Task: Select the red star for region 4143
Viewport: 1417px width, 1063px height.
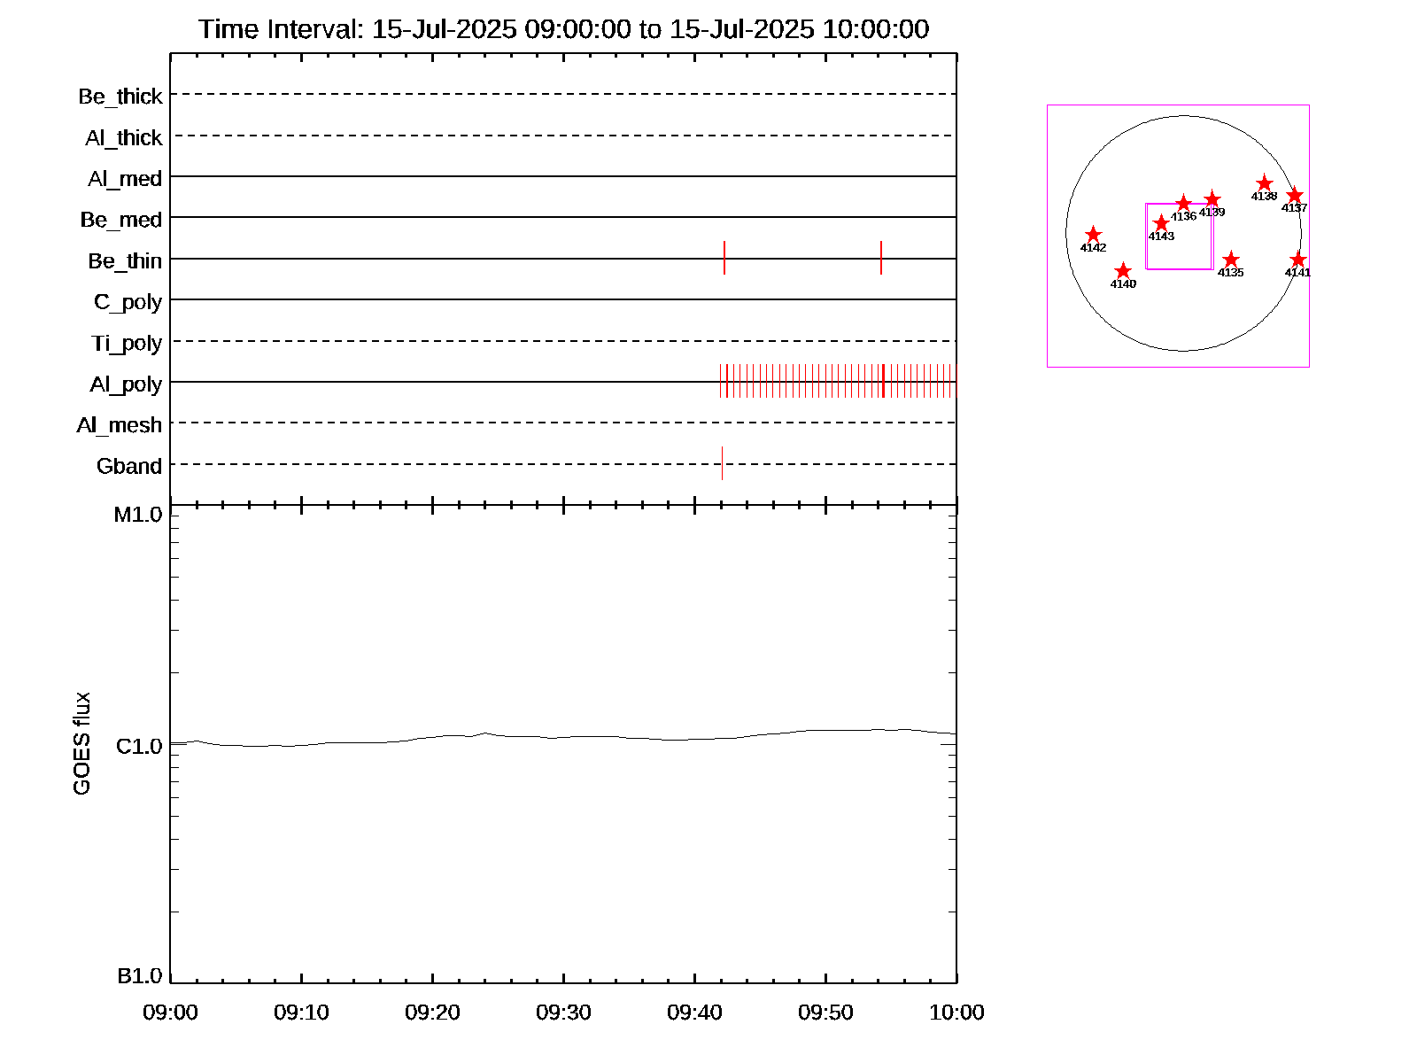Action: pyautogui.click(x=1161, y=223)
